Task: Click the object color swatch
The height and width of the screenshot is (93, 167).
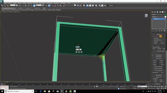Action: coord(165,14)
